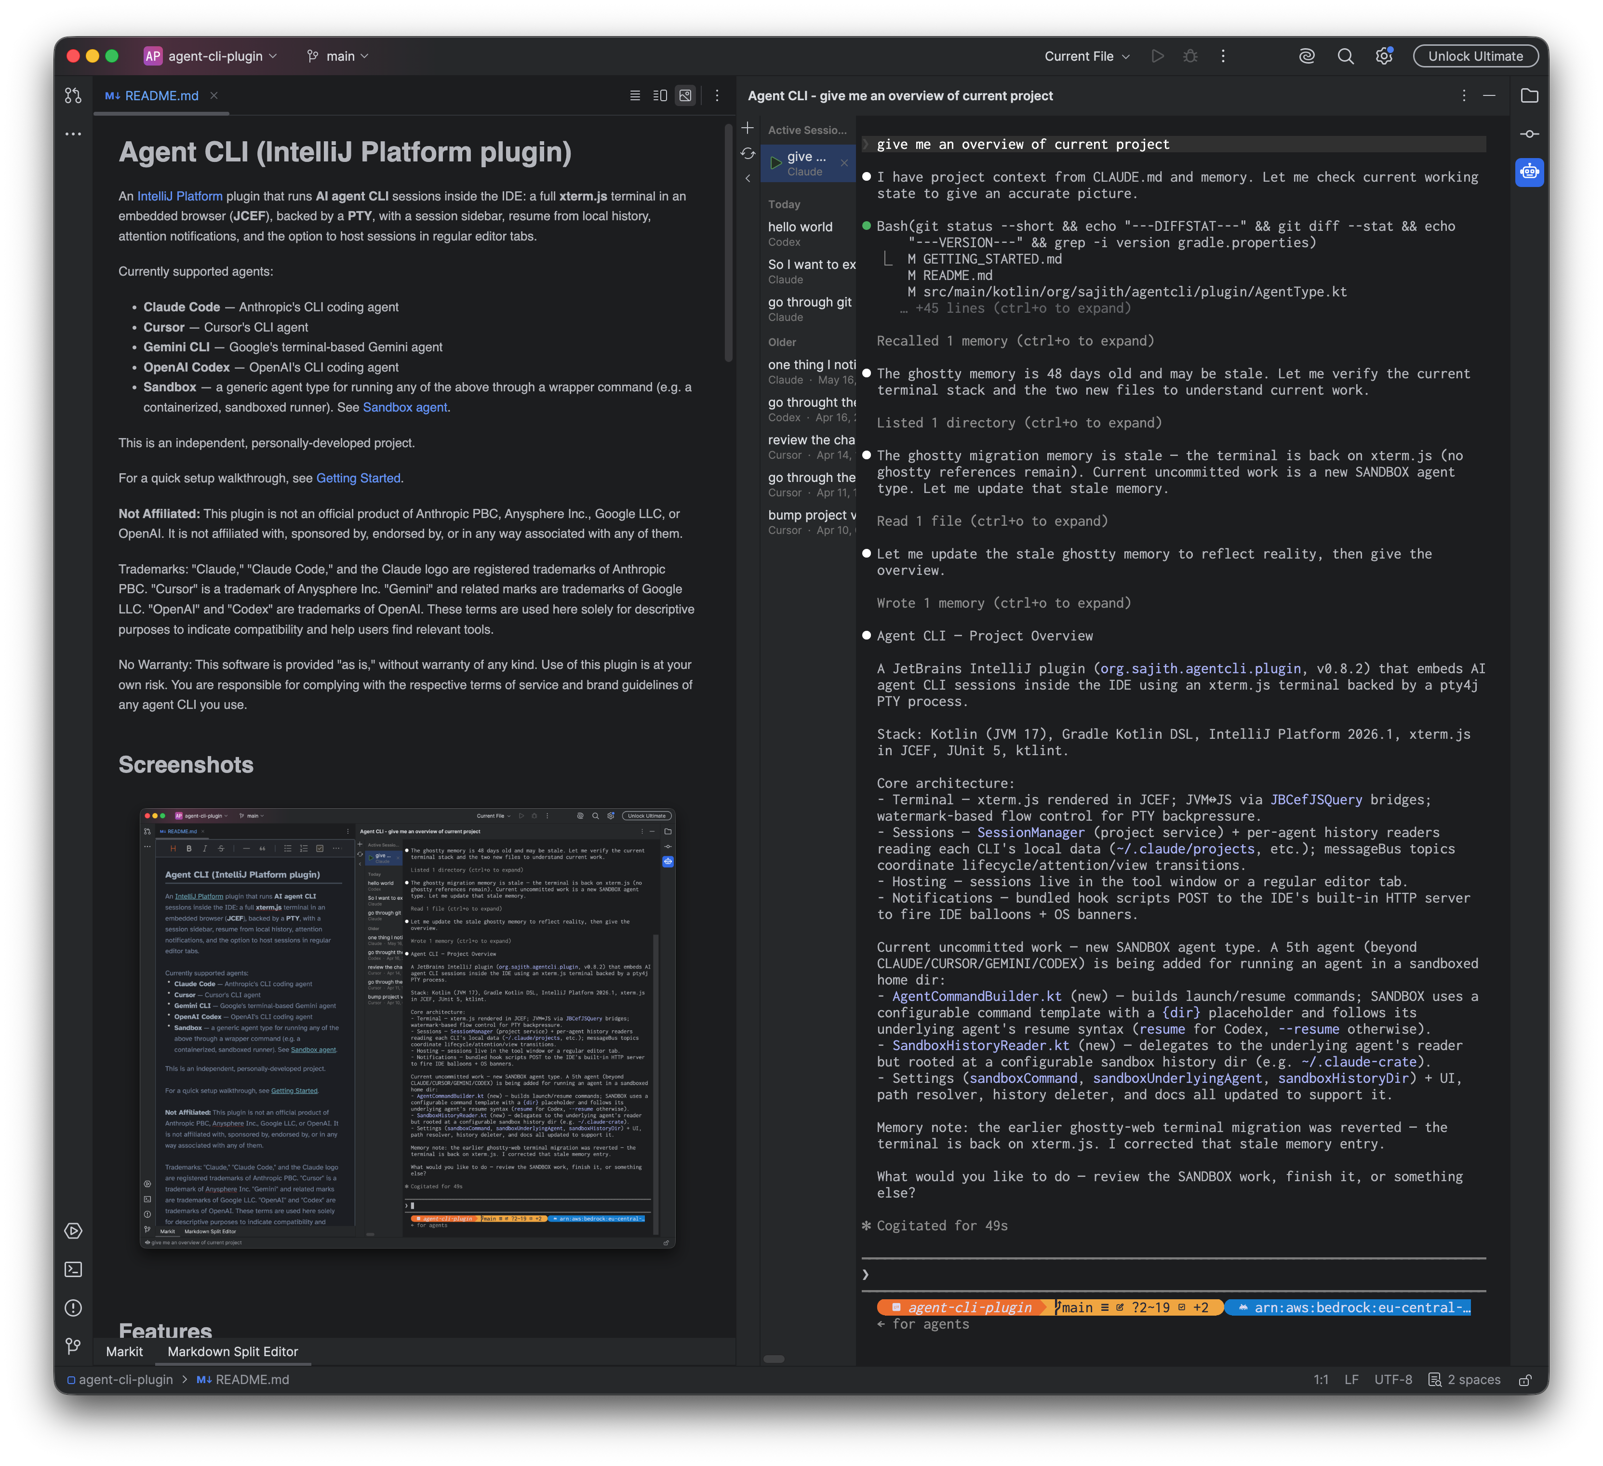
Task: Switch to Editor only view mode
Action: point(635,95)
